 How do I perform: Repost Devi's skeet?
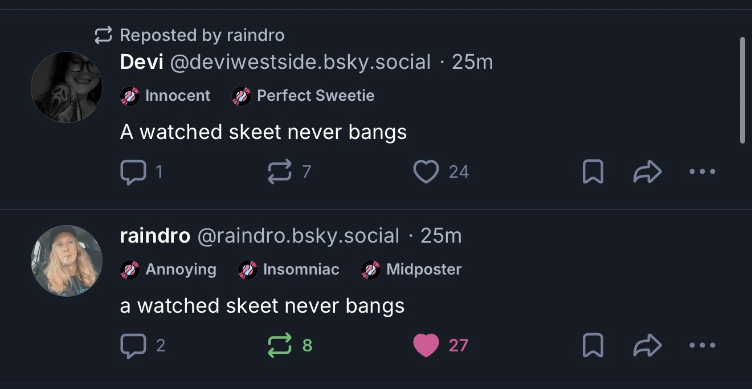pos(280,171)
